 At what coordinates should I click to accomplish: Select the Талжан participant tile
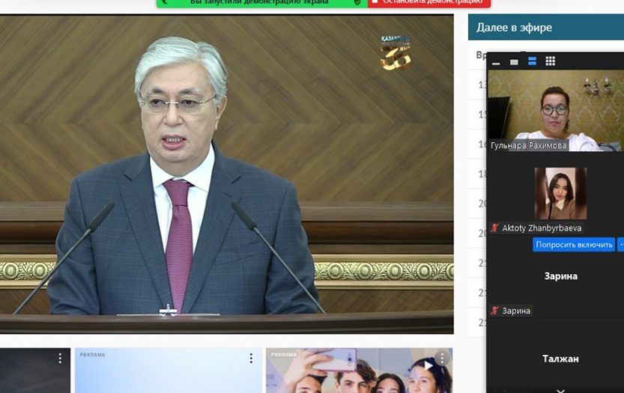(x=560, y=359)
